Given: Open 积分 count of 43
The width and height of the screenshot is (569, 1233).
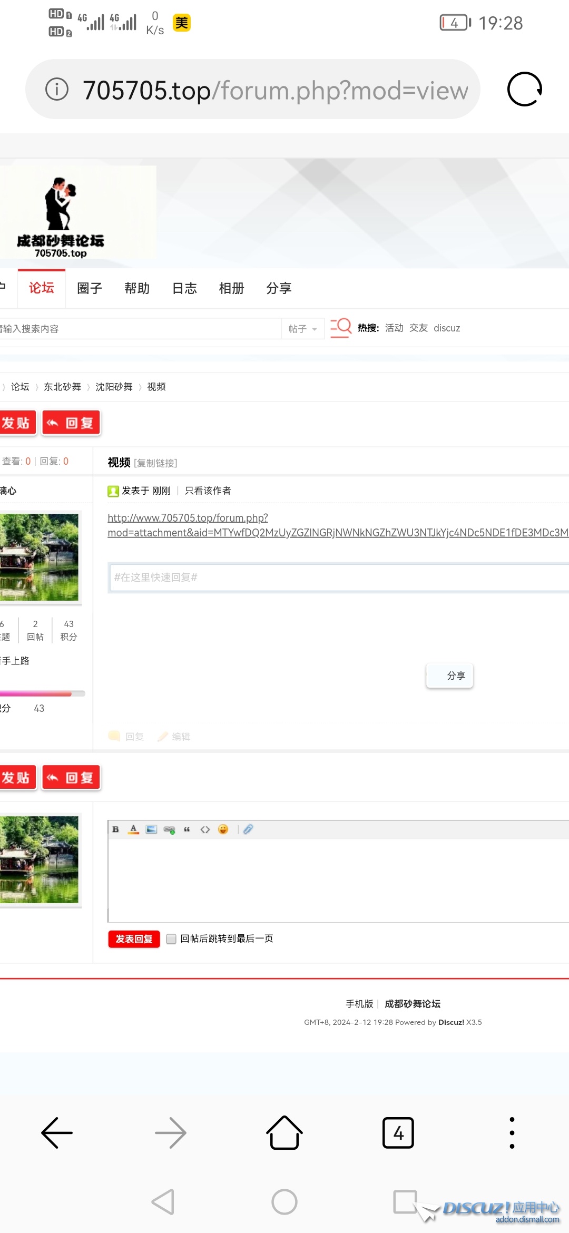Looking at the screenshot, I should coord(68,630).
